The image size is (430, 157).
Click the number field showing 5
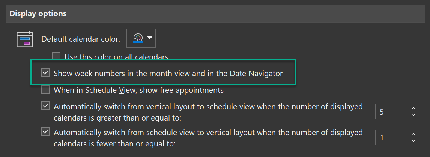click(x=392, y=112)
